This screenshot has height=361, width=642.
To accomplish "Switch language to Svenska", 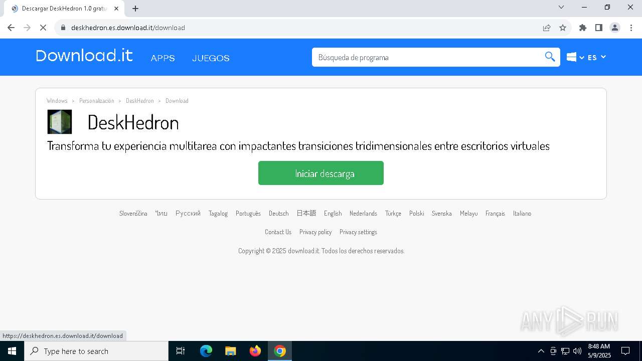I will [442, 213].
